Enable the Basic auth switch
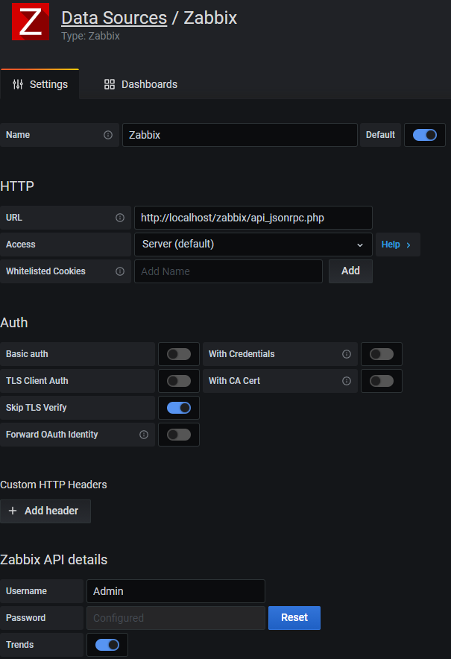 click(179, 354)
